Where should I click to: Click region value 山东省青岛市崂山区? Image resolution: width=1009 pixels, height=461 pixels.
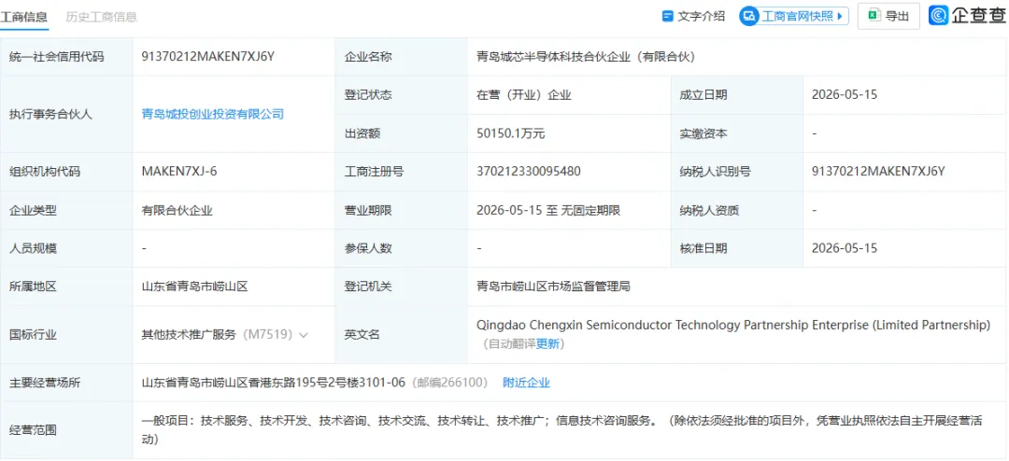pos(194,286)
